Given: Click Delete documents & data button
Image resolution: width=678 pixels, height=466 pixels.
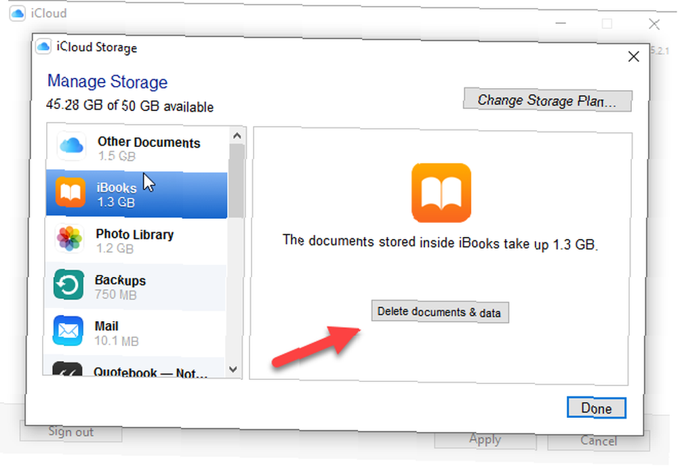Looking at the screenshot, I should point(440,312).
